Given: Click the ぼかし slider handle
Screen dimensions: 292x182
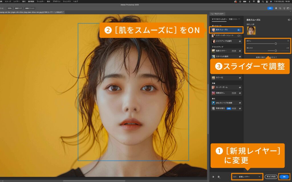Looking at the screenshot, I should (276, 44).
